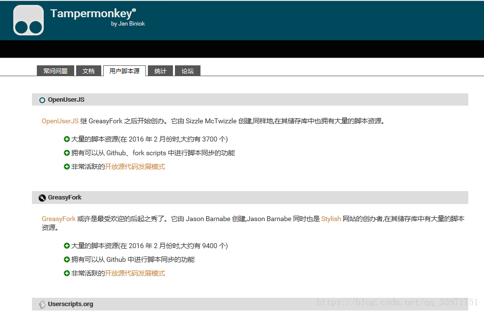Click the 'by Jan Biniok' text

(128, 24)
